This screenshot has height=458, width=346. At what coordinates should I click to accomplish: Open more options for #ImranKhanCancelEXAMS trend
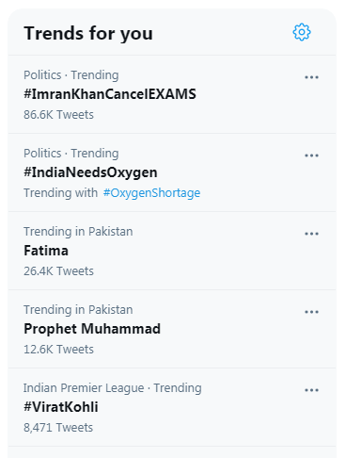[x=311, y=77]
